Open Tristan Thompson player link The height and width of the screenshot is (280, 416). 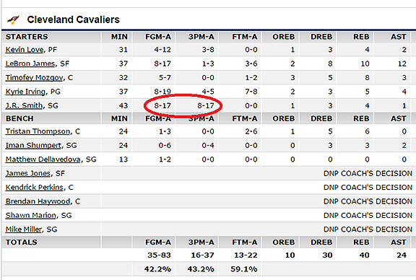(38, 131)
